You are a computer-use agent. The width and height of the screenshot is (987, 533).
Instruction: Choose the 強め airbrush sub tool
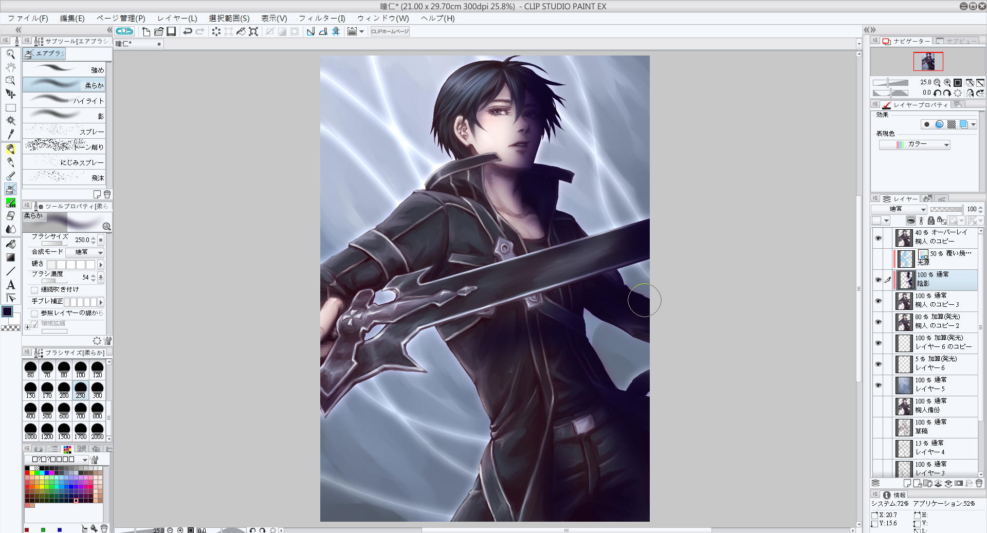coord(64,69)
